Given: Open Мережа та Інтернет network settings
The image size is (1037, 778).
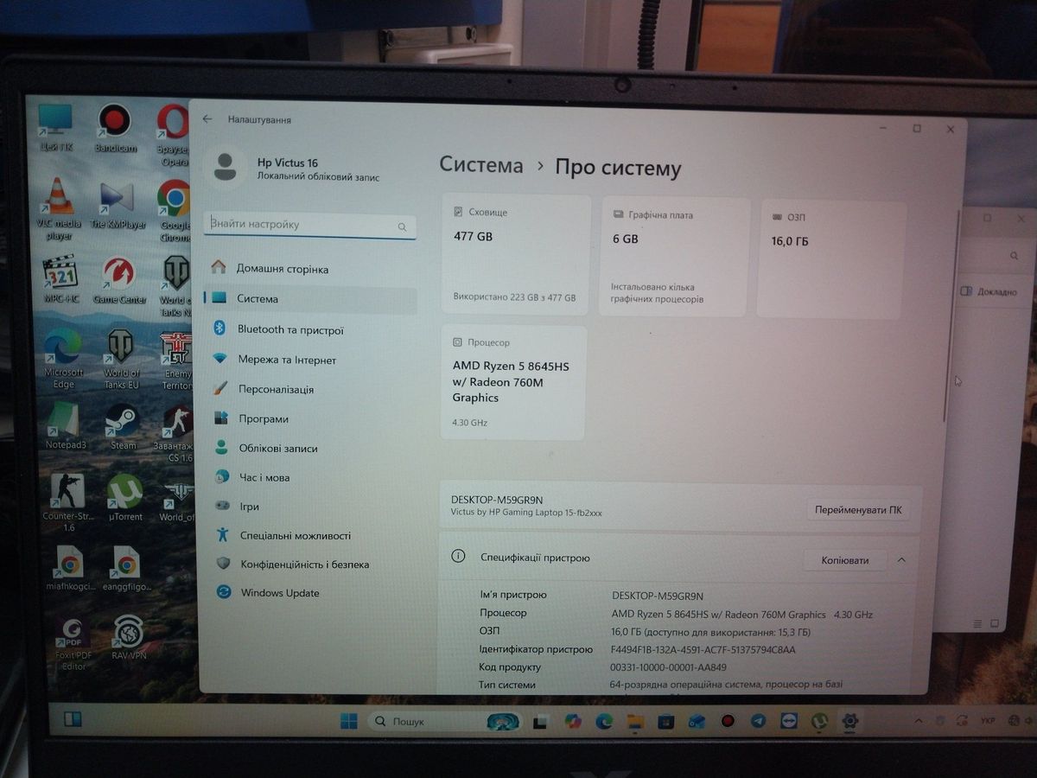Looking at the screenshot, I should coord(286,360).
